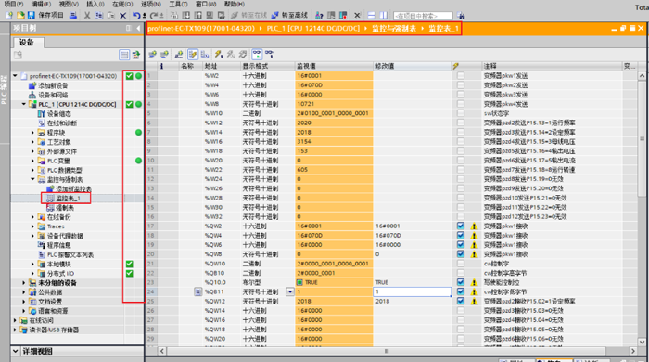The height and width of the screenshot is (362, 649).
Task: Click the cut scissors icon
Action: tap(87, 16)
